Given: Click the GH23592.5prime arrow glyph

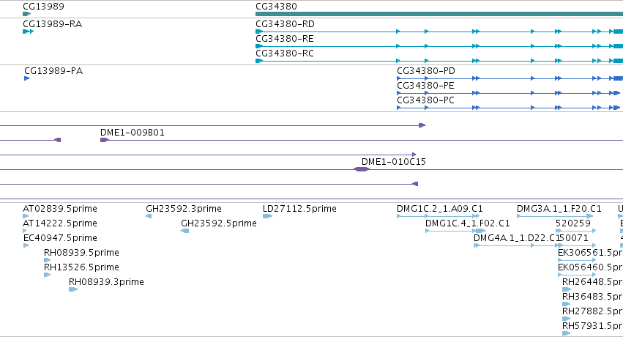Looking at the screenshot, I should click(184, 231).
